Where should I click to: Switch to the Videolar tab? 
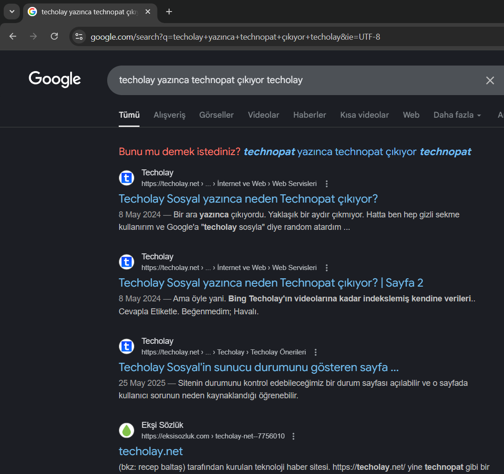pos(264,115)
